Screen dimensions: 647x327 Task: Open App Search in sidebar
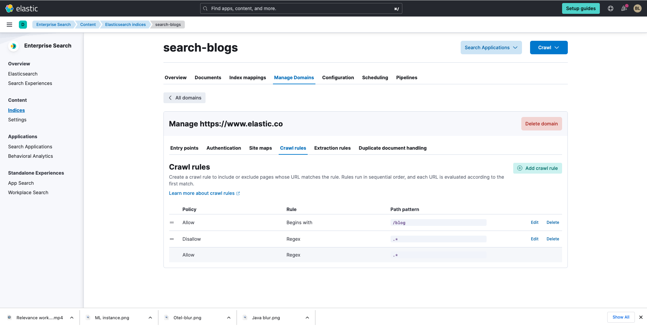(x=21, y=183)
